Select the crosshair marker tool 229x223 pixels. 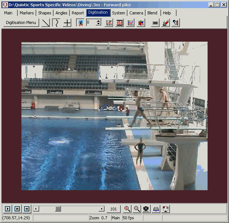tap(67, 23)
